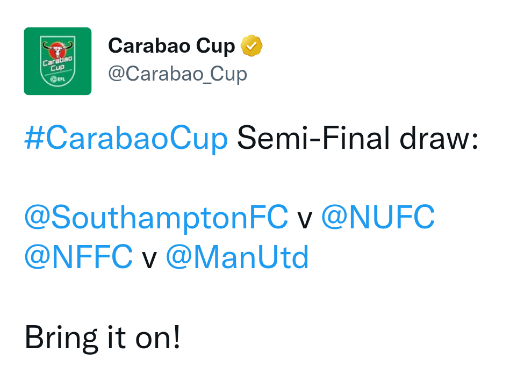Open the @SouthamptonFC mention

[156, 218]
